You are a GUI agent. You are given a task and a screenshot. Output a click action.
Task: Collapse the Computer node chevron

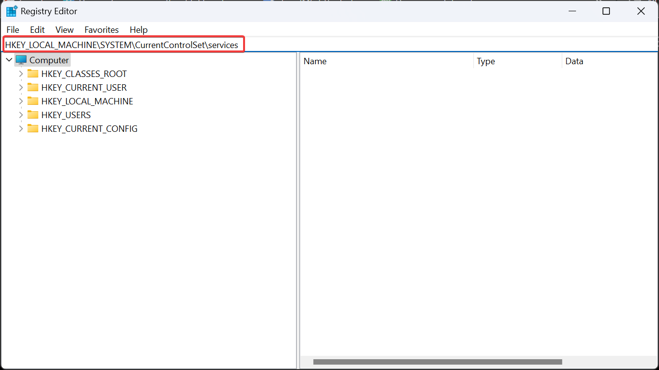click(x=9, y=60)
